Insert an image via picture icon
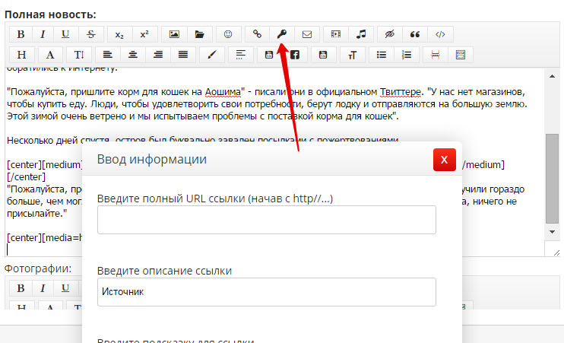The image size is (564, 343). [x=174, y=34]
